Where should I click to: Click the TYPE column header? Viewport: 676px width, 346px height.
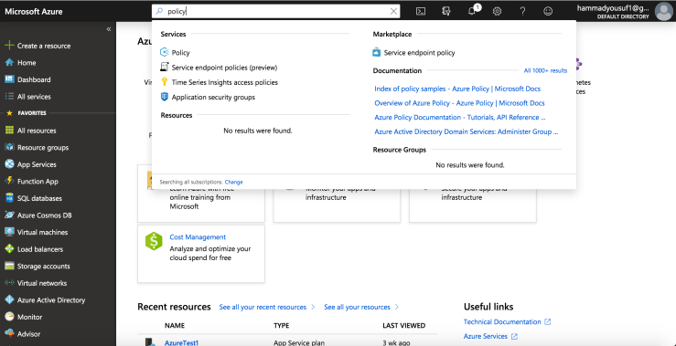coord(282,326)
